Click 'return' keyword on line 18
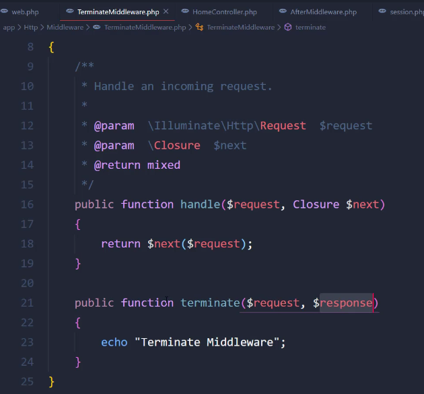 point(121,244)
